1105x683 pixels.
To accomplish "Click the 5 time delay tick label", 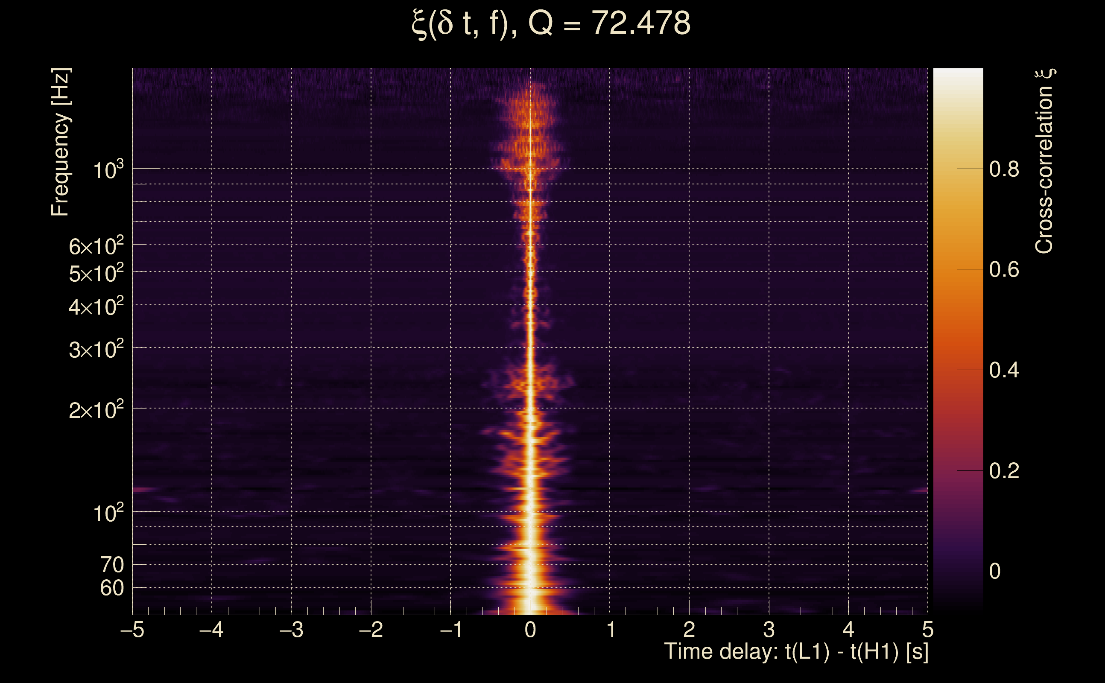I will [927, 630].
